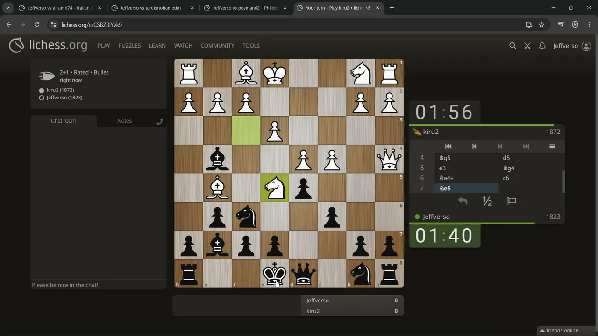Select the black pawn on c6
Viewport: 598px width, 336px height.
(x=332, y=216)
